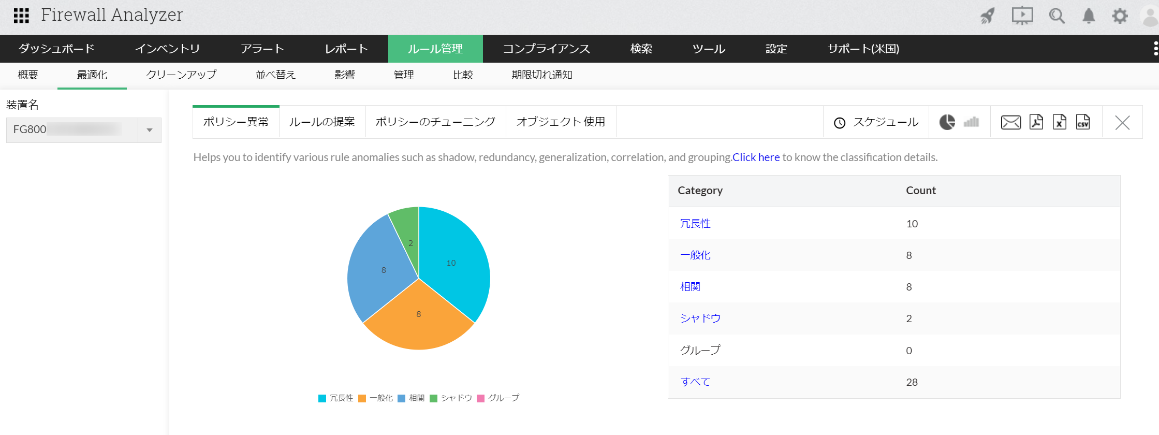Switch to bar chart view
The height and width of the screenshot is (435, 1159).
click(x=971, y=122)
